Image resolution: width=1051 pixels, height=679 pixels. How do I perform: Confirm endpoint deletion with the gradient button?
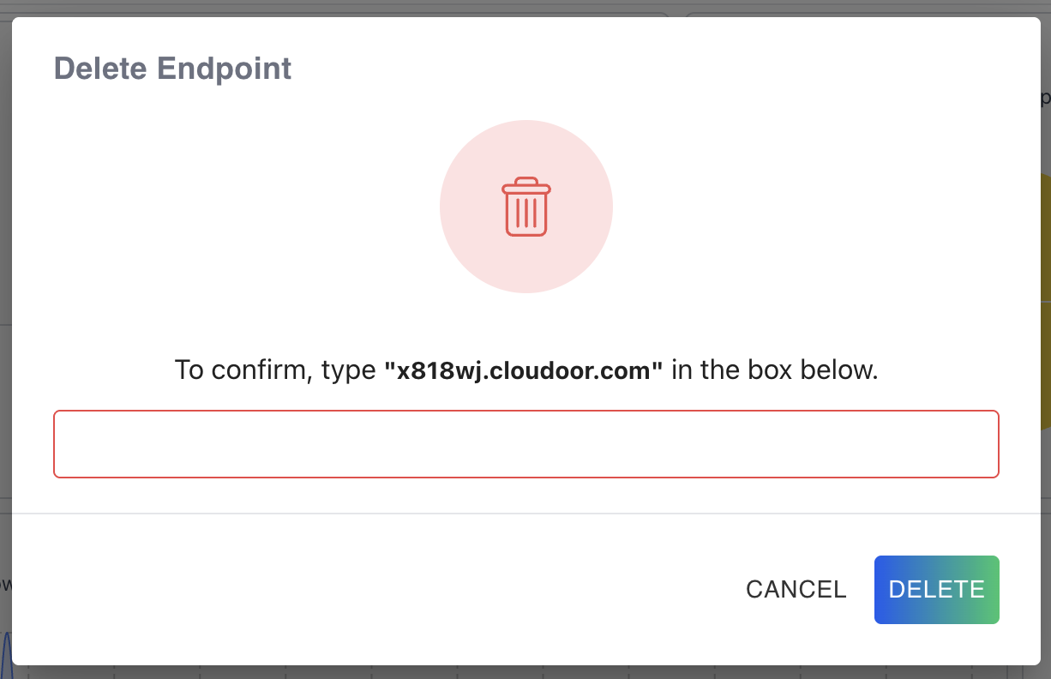[x=936, y=590]
